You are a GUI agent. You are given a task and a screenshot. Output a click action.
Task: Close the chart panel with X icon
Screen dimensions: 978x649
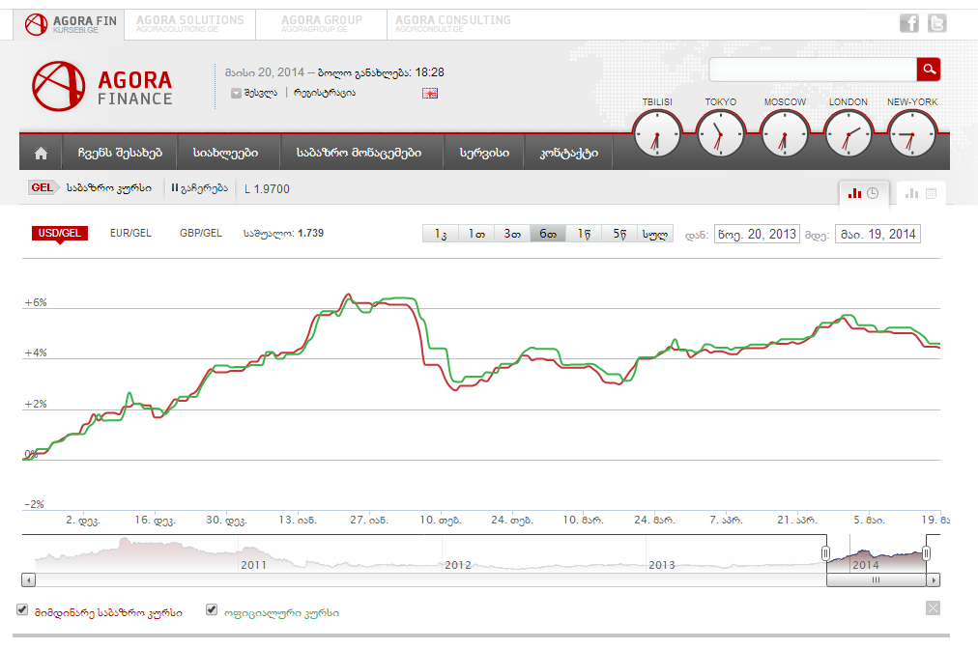pyautogui.click(x=932, y=607)
